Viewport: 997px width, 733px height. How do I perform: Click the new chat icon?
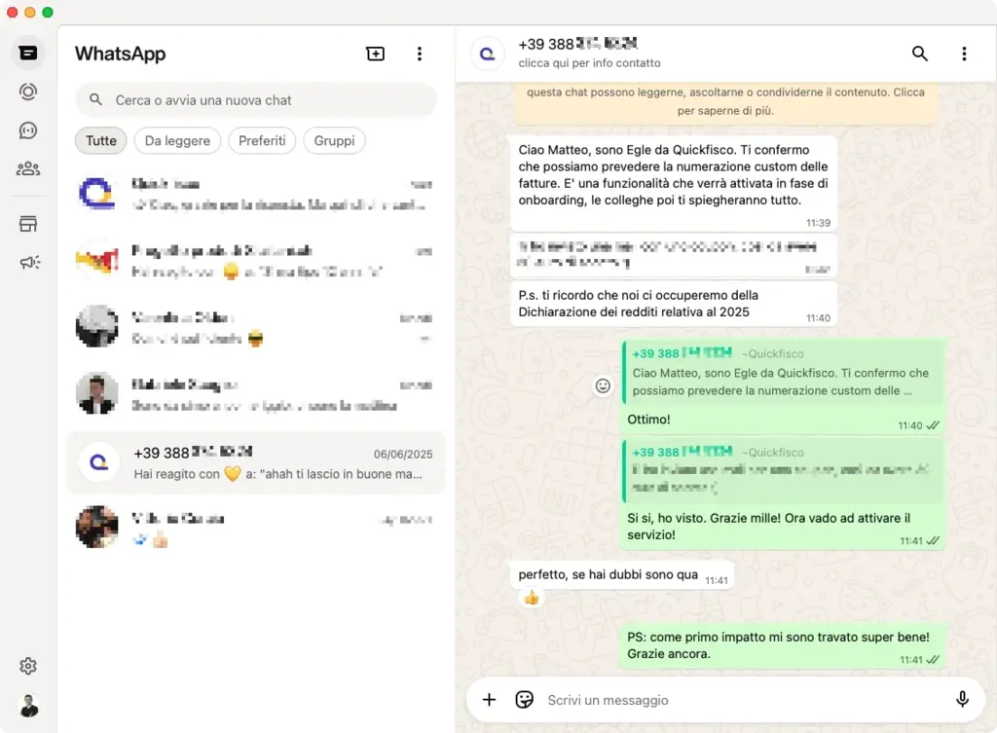(x=375, y=54)
